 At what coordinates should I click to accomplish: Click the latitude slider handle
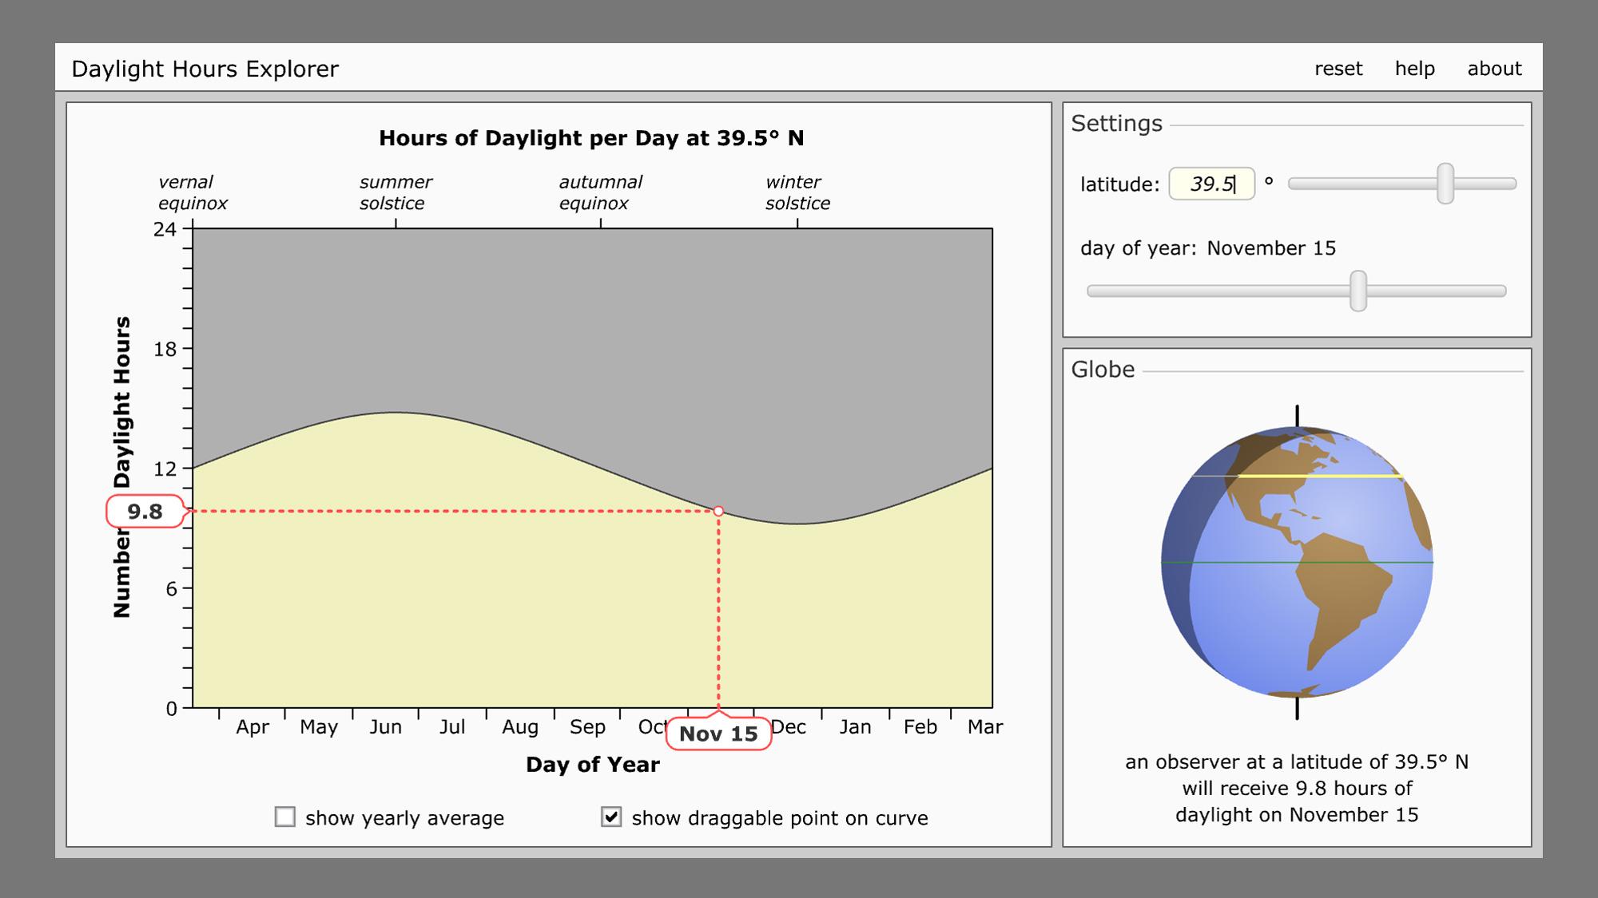coord(1446,183)
